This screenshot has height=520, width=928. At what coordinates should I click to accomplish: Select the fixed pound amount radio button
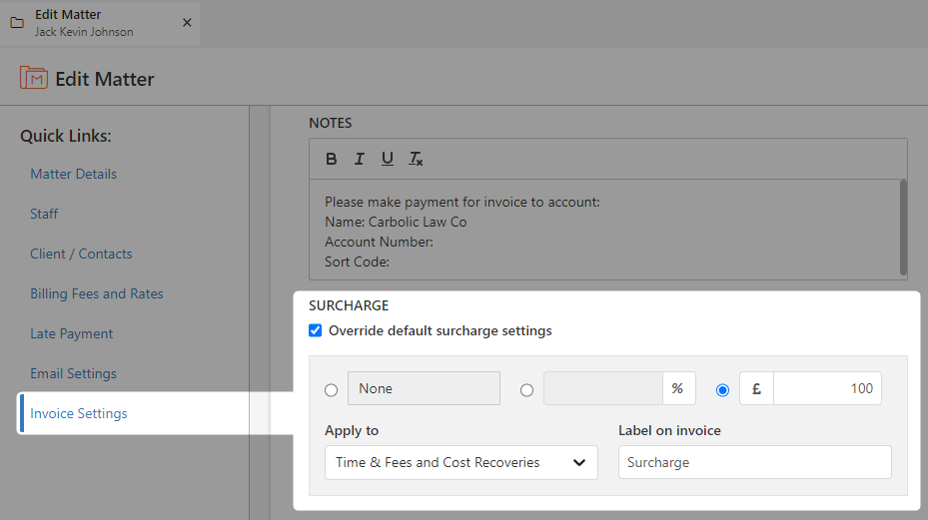(x=722, y=390)
